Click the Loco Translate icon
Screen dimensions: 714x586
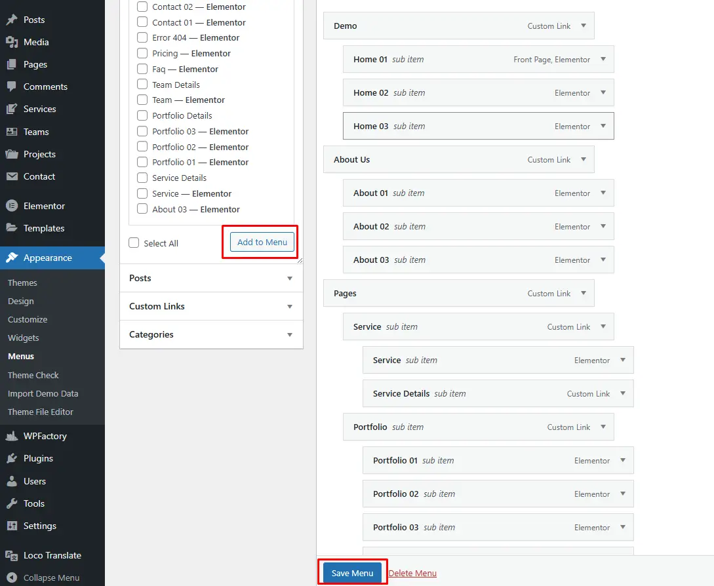(12, 555)
